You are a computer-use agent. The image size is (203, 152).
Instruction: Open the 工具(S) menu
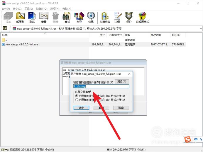[x=29, y=9]
